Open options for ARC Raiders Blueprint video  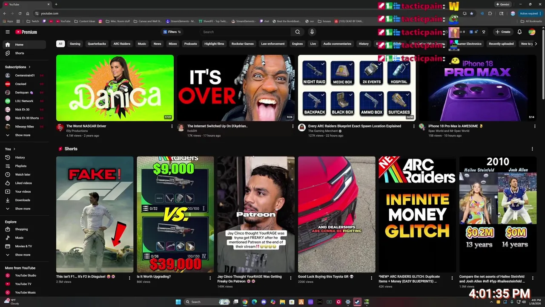pyautogui.click(x=414, y=126)
